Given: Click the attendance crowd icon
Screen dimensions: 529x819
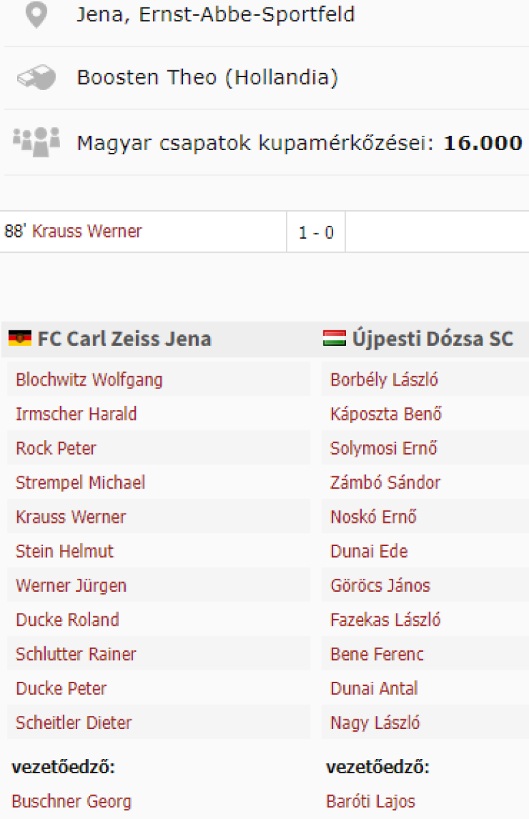Looking at the screenshot, I should [x=36, y=141].
